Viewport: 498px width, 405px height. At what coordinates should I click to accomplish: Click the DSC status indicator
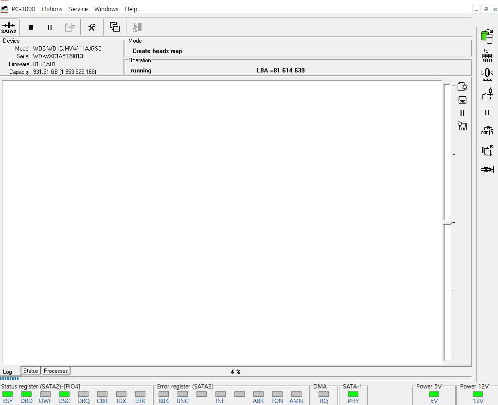point(64,394)
